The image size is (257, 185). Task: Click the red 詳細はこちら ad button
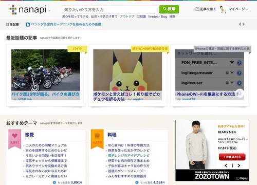(x=232, y=157)
